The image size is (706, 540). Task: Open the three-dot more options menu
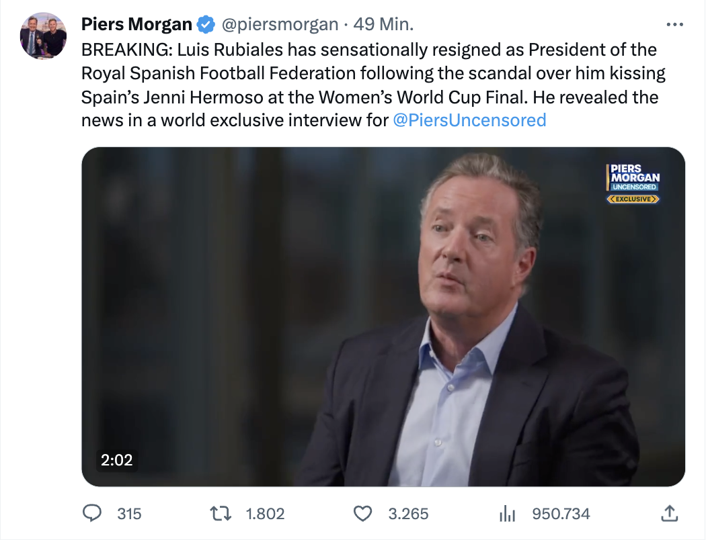click(x=674, y=25)
